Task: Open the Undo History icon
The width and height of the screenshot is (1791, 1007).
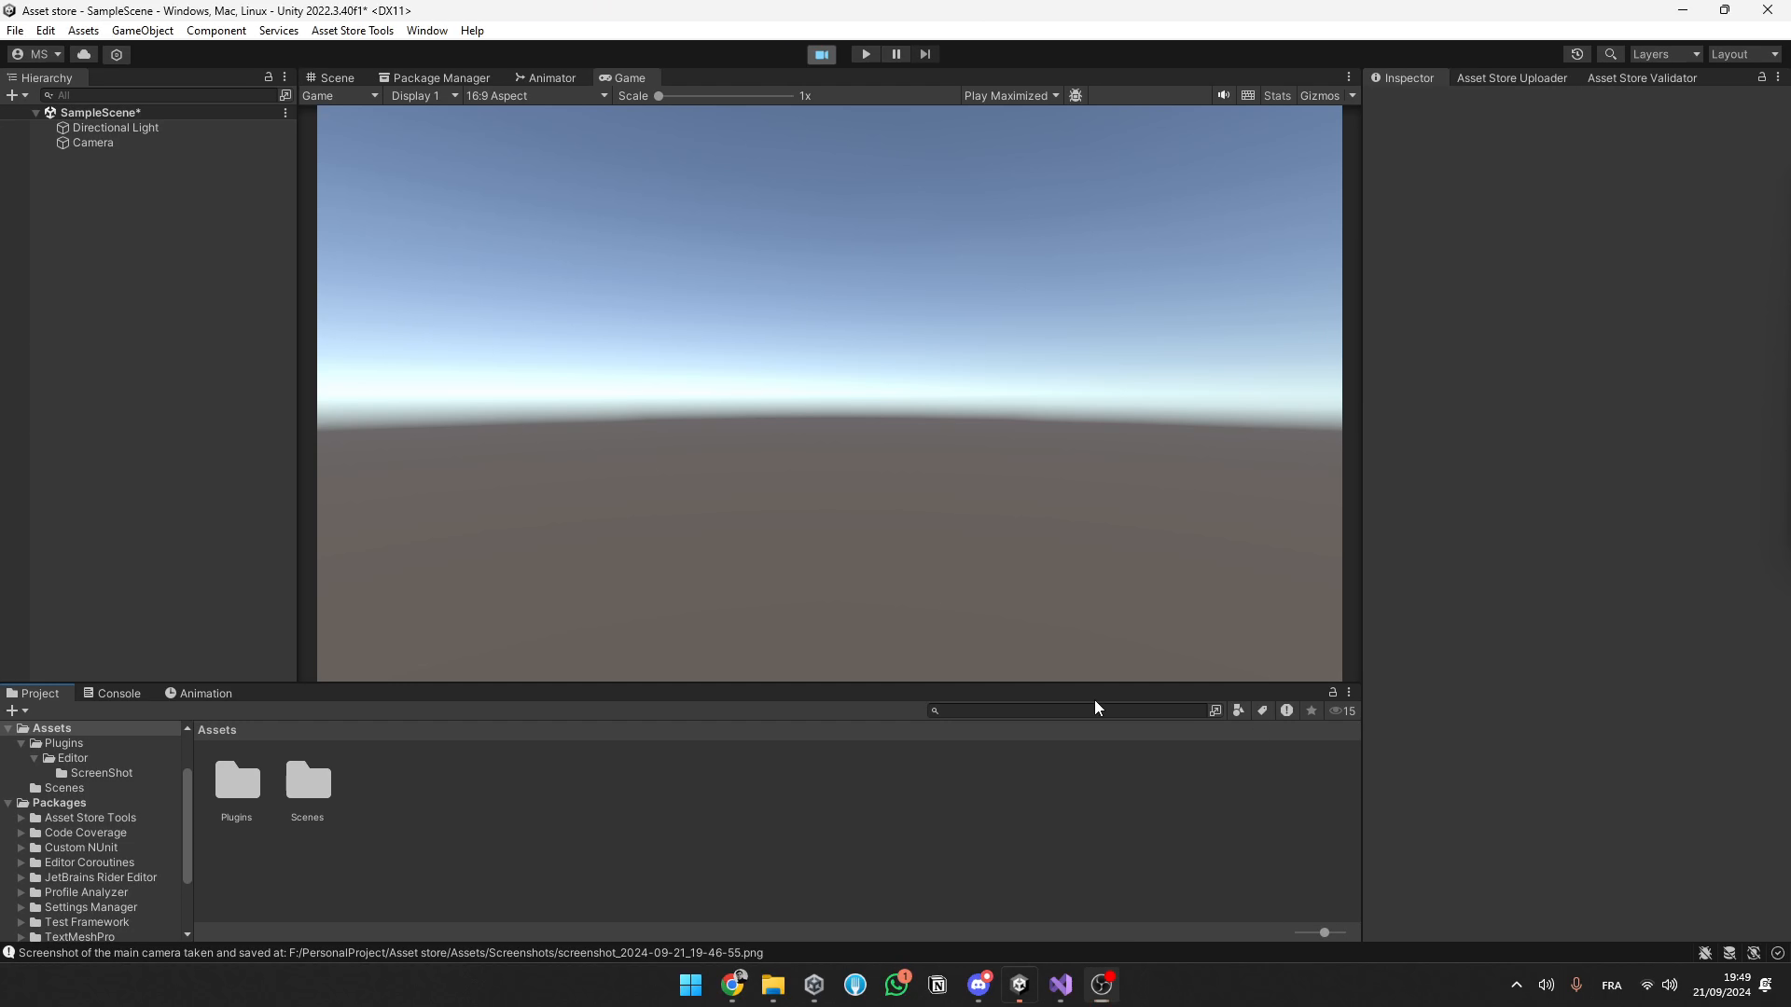Action: [x=1577, y=54]
